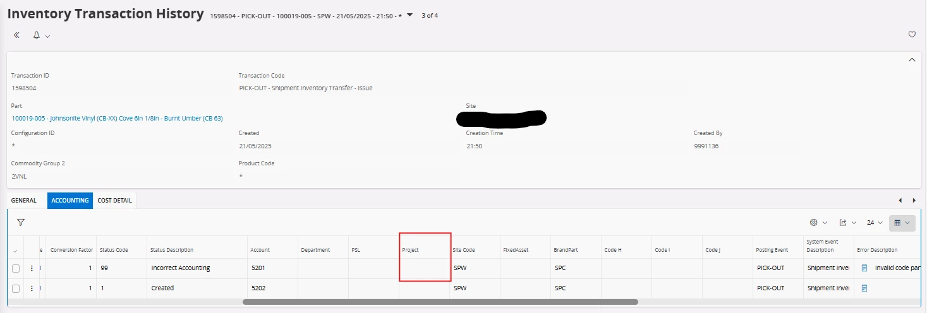Collapse the header section with up chevron
The width and height of the screenshot is (927, 313).
coord(912,60)
